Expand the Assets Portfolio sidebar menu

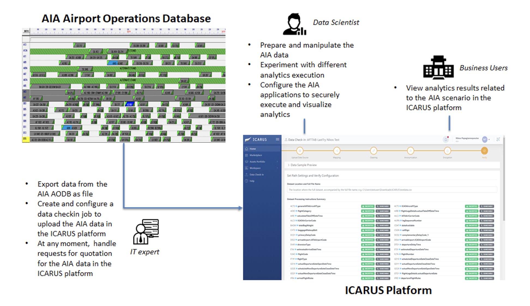tap(277, 162)
